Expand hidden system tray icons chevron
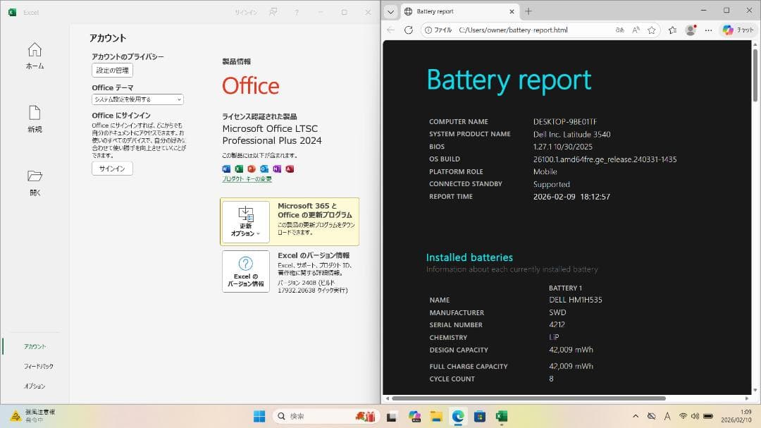Screen dimensions: 761x428 (x=636, y=416)
